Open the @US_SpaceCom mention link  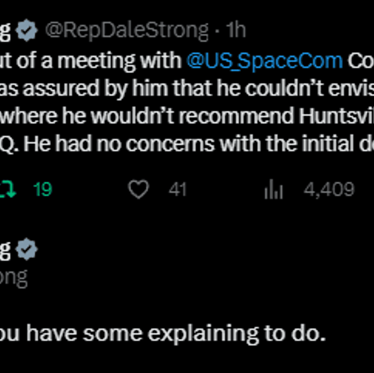pyautogui.click(x=264, y=61)
